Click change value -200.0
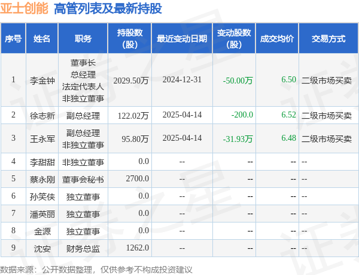 tap(242, 115)
